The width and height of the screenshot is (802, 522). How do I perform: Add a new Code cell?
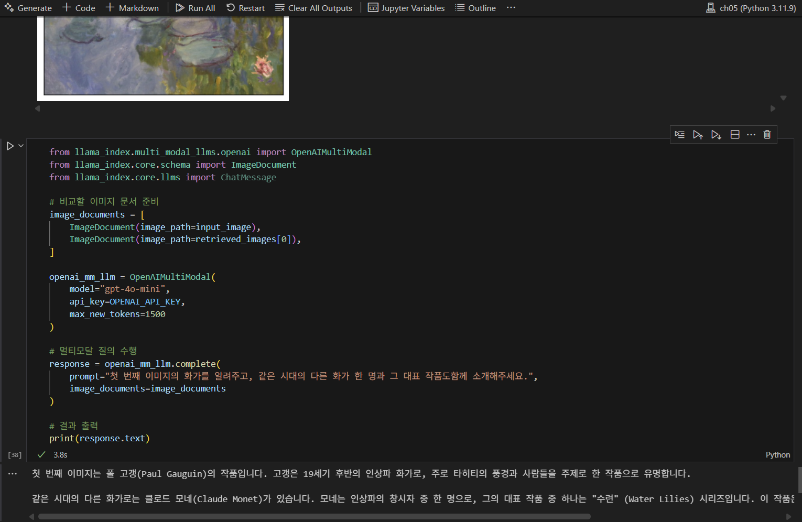click(79, 8)
